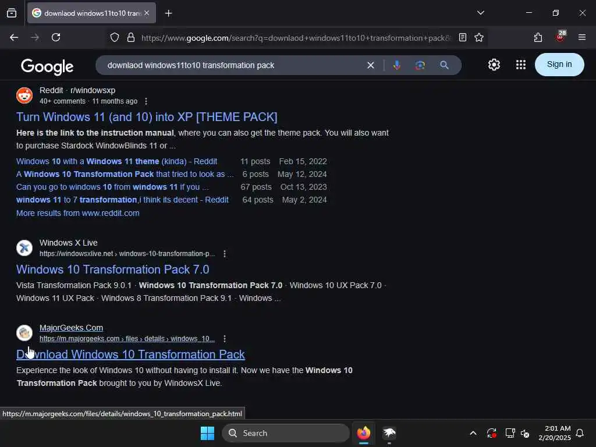The width and height of the screenshot is (596, 447).
Task: Click MajorGeeks.Com site favicon
Action: click(24, 333)
